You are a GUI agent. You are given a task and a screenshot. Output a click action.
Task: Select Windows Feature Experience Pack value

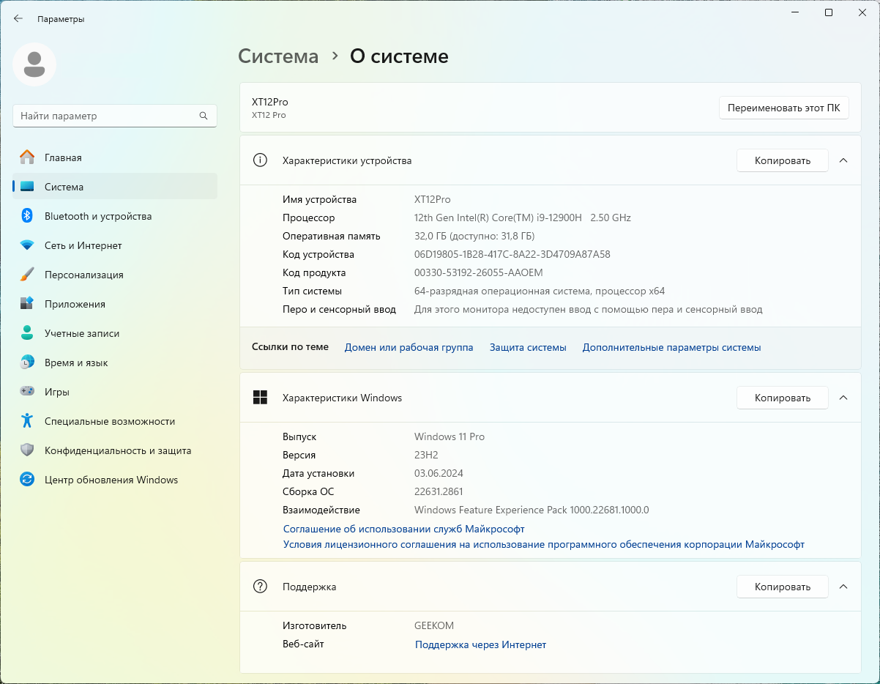coord(532,510)
